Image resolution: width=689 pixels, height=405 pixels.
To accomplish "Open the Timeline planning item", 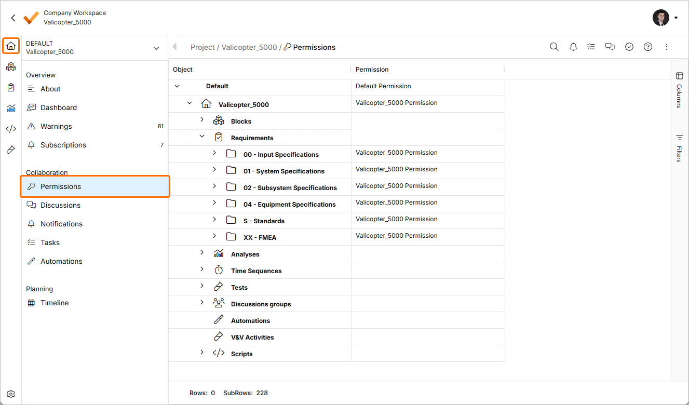I will (x=55, y=303).
